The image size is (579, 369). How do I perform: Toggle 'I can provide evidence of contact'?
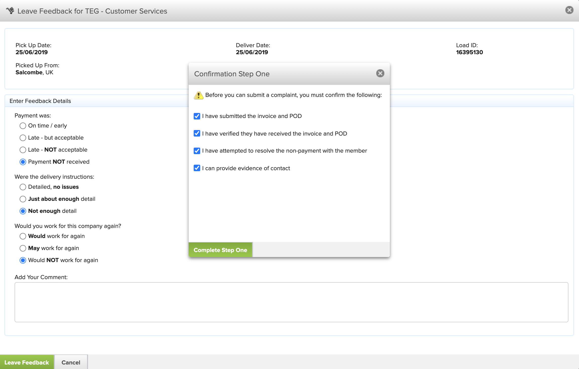tap(197, 168)
